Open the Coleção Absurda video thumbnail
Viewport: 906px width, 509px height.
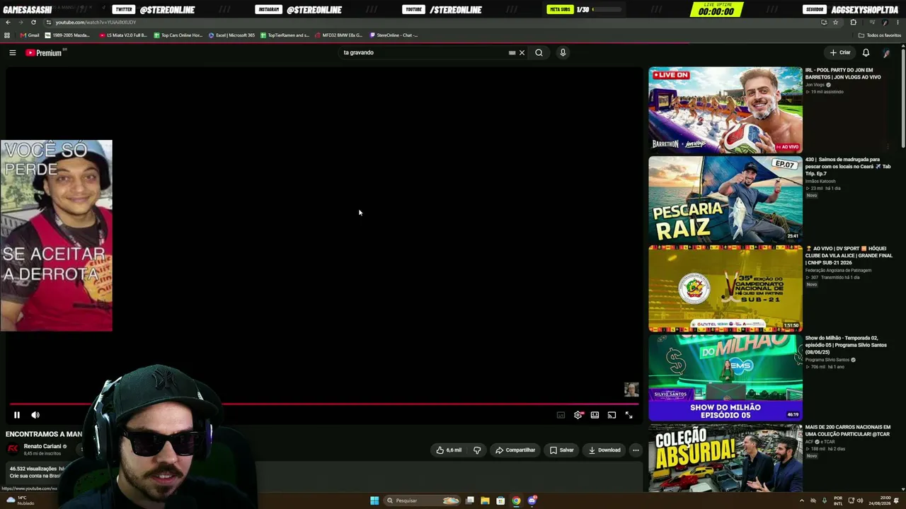726,458
